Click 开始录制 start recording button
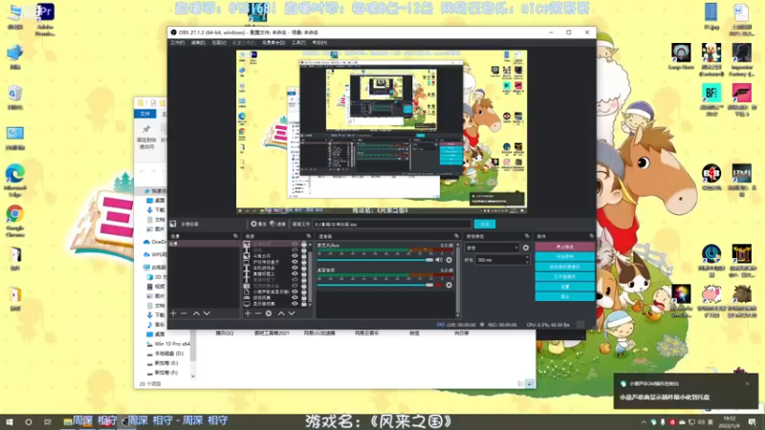 pos(565,256)
